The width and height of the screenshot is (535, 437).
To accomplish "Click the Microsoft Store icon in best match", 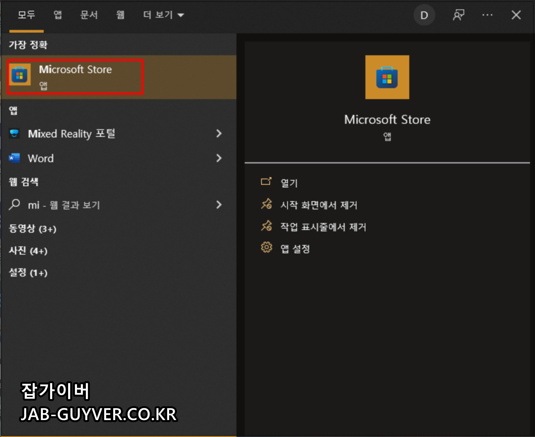I will pyautogui.click(x=20, y=75).
